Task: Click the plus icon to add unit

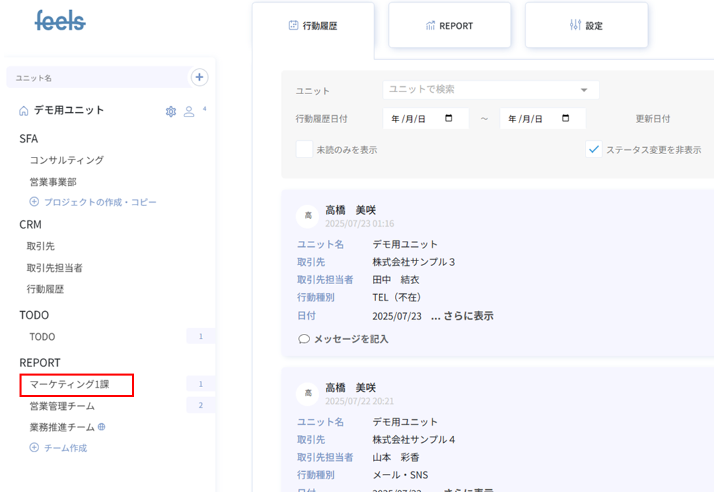Action: click(x=199, y=77)
